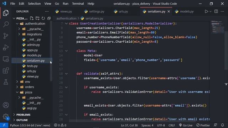228x128 pixels.
Task: Open the notifications bell
Action: click(x=222, y=125)
